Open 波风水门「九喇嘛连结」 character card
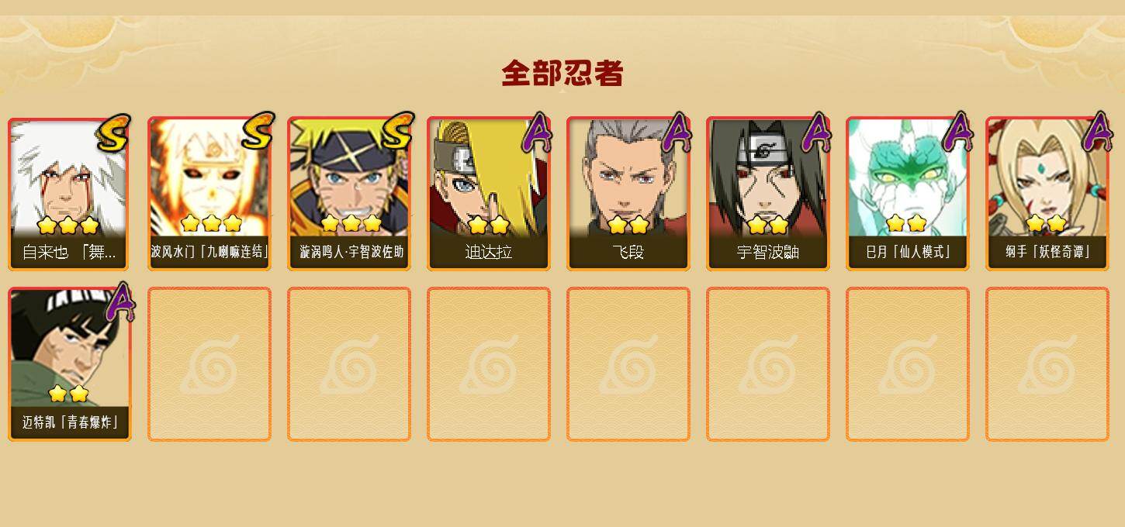Viewport: 1125px width, 527px height. pos(209,194)
